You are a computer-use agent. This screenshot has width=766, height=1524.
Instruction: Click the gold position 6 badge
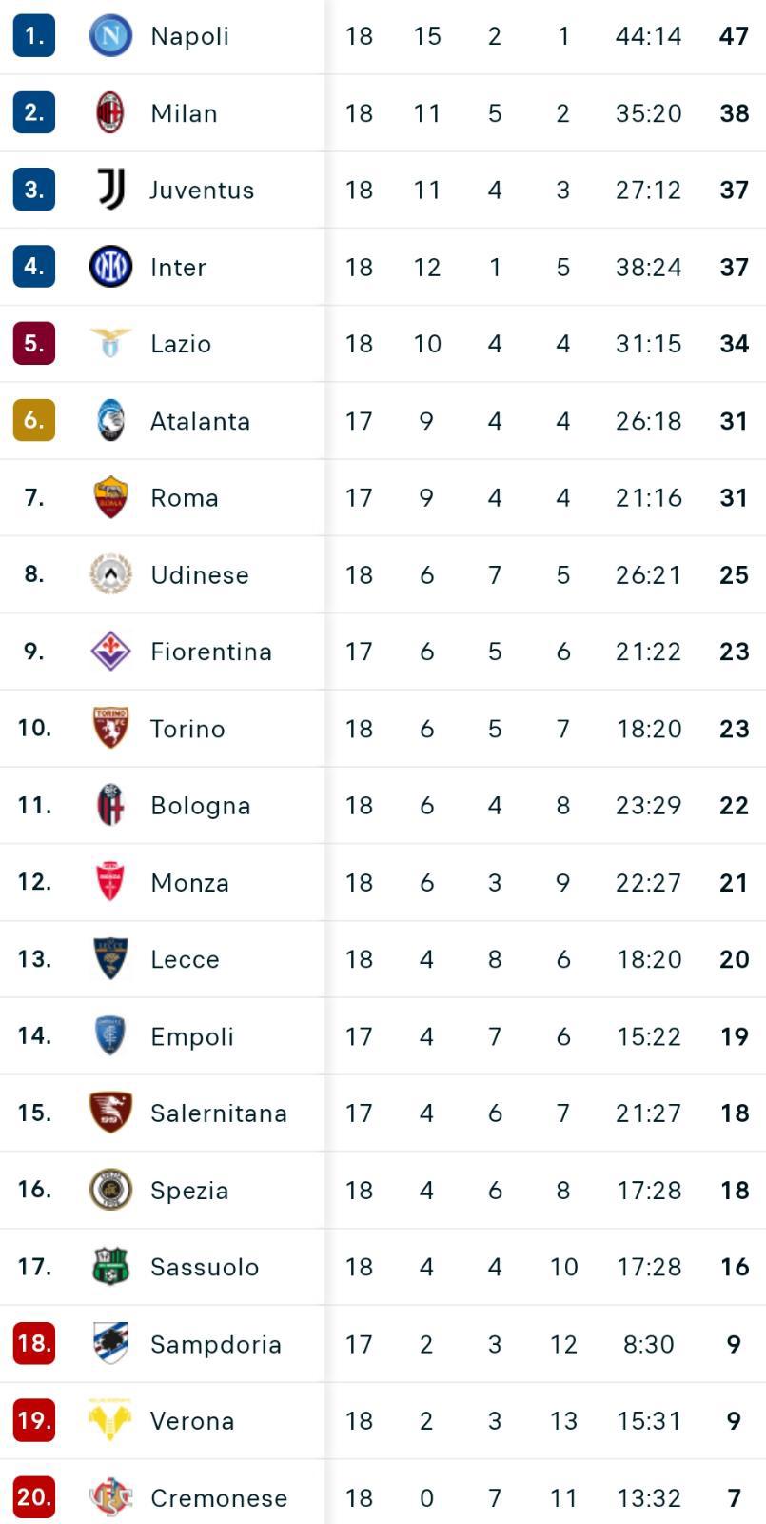pos(34,420)
